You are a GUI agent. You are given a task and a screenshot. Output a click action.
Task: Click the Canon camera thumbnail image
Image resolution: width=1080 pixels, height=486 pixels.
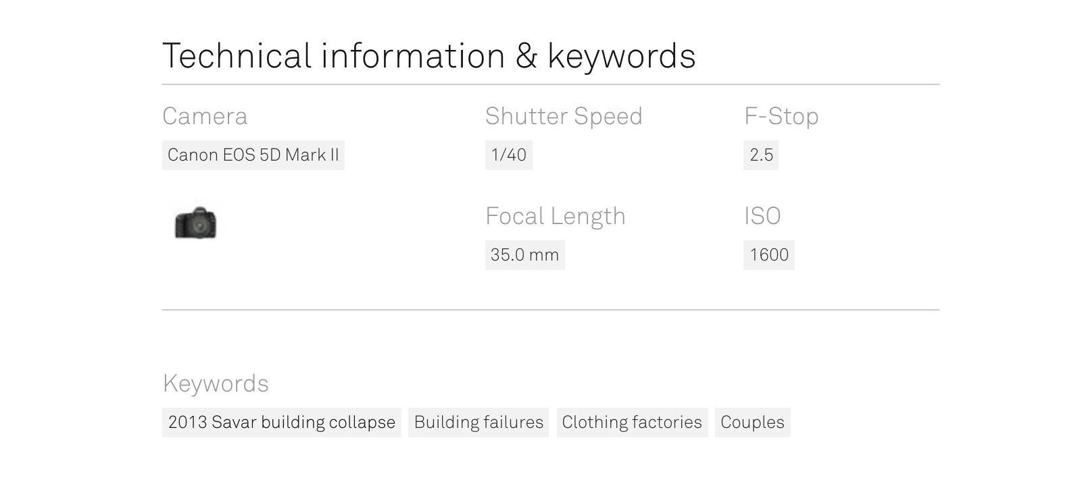196,222
